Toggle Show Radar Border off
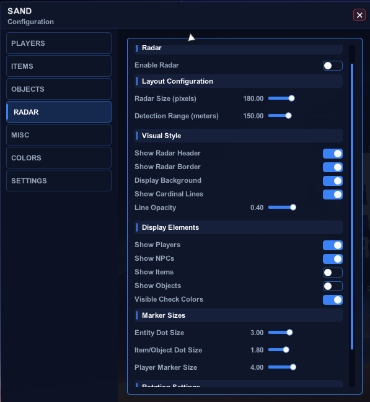The width and height of the screenshot is (370, 402). point(333,167)
